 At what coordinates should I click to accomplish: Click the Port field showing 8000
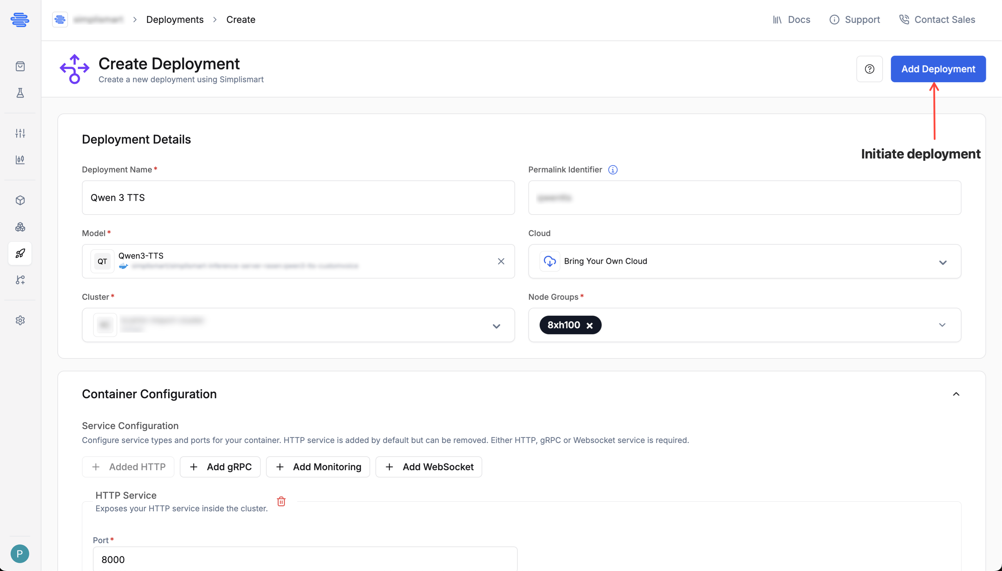pyautogui.click(x=305, y=559)
